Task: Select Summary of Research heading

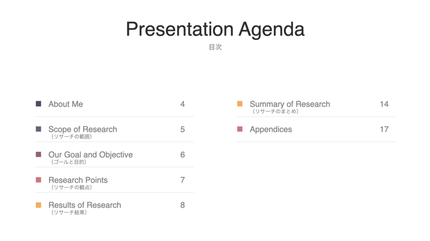Action: 290,104
